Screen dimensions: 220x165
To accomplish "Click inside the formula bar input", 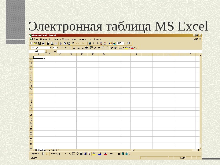I will point(128,51).
